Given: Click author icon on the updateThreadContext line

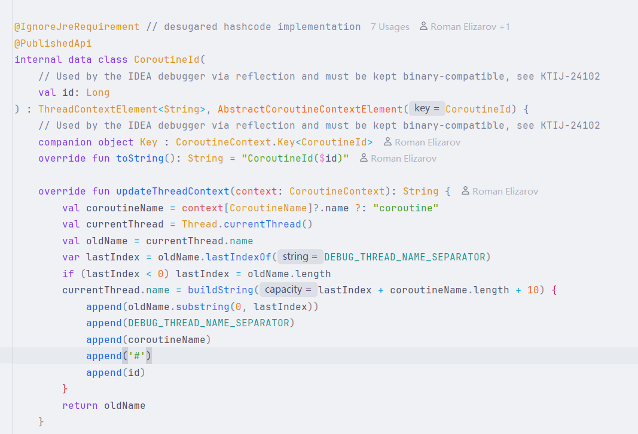Looking at the screenshot, I should tap(465, 191).
